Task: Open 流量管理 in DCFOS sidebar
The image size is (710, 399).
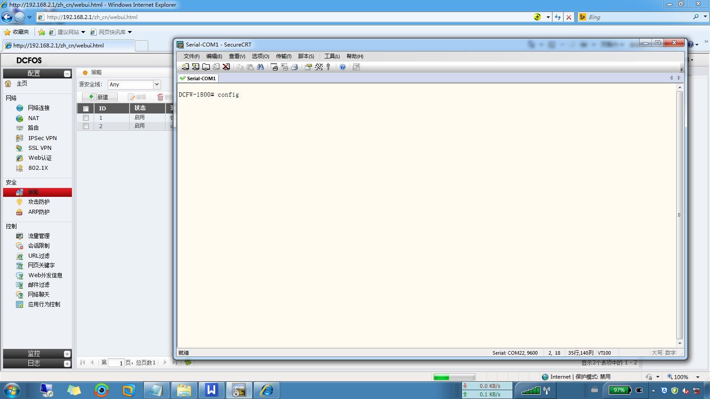Action: [39, 236]
